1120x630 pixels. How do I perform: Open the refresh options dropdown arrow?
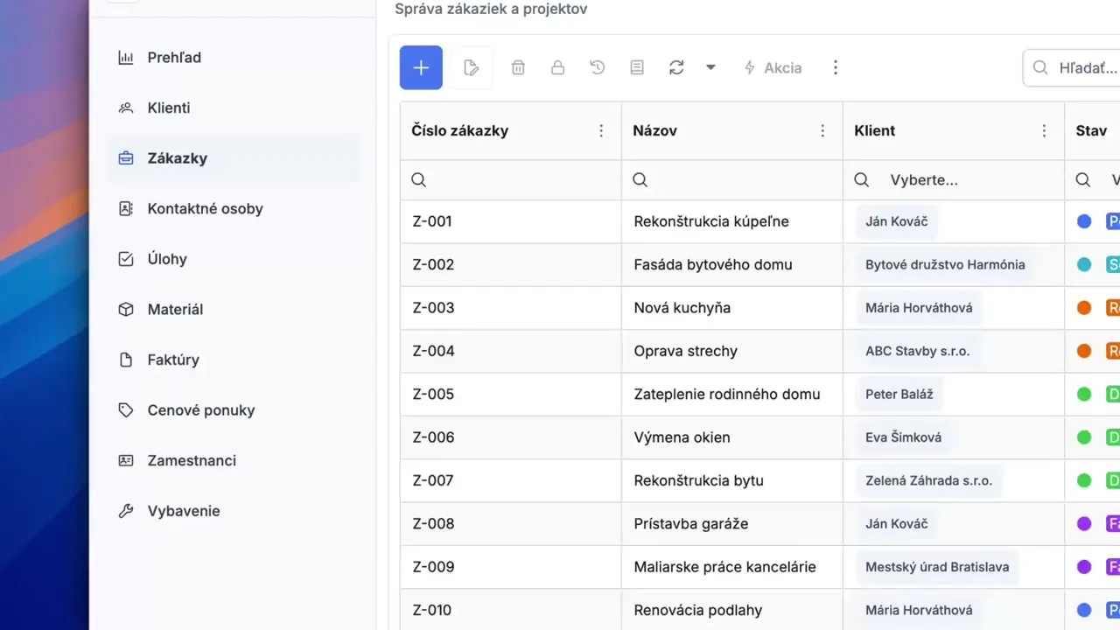tap(710, 67)
